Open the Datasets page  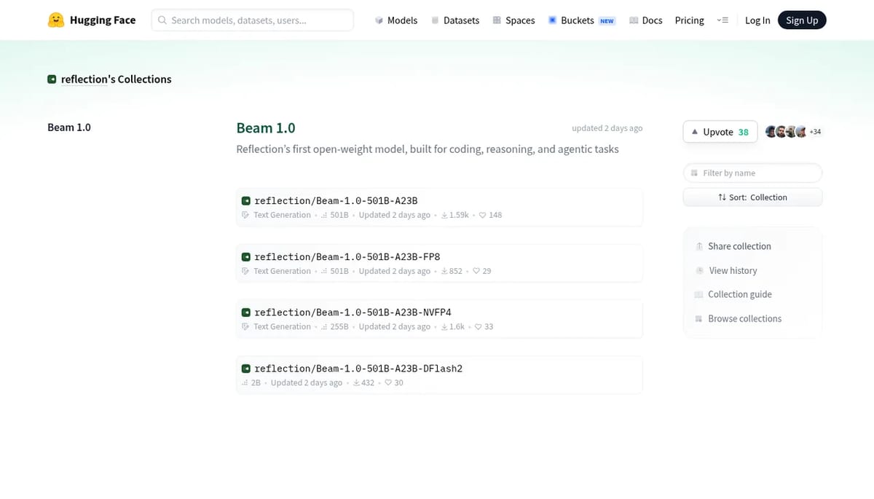[x=455, y=20]
